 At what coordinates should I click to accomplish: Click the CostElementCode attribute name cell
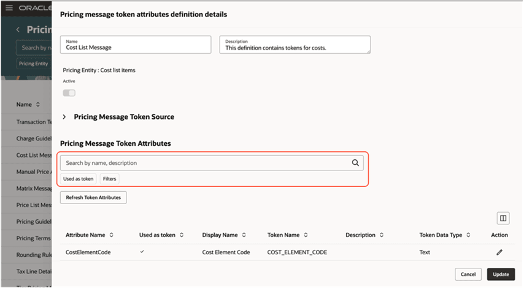[x=88, y=252]
